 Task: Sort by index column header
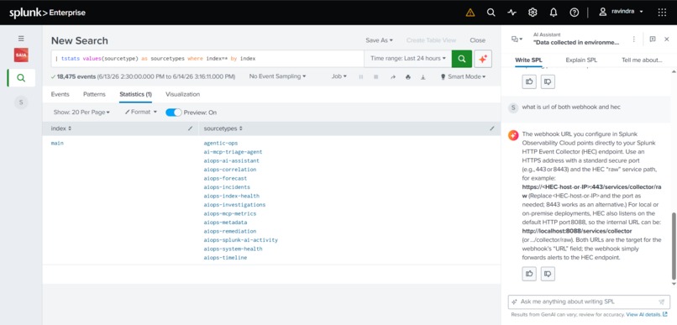(x=61, y=128)
